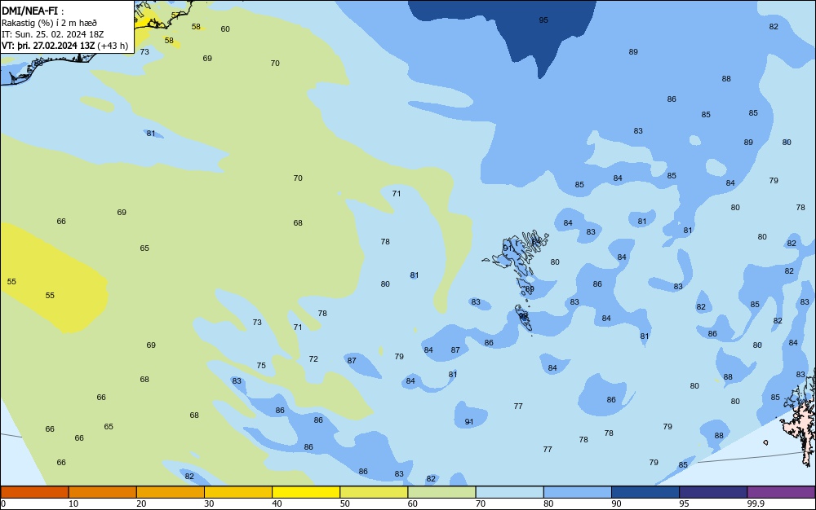This screenshot has width=816, height=510.
Task: Click the '50' legend tick label
Action: tap(344, 503)
